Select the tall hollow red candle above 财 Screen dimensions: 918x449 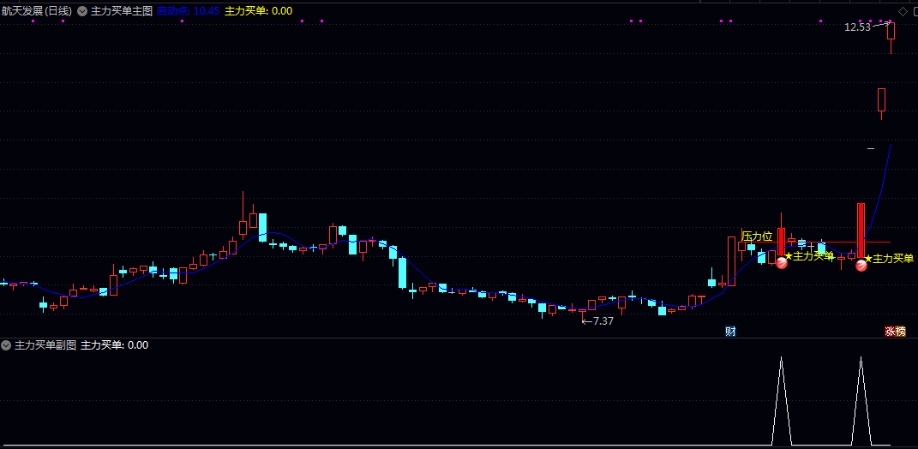tap(731, 261)
